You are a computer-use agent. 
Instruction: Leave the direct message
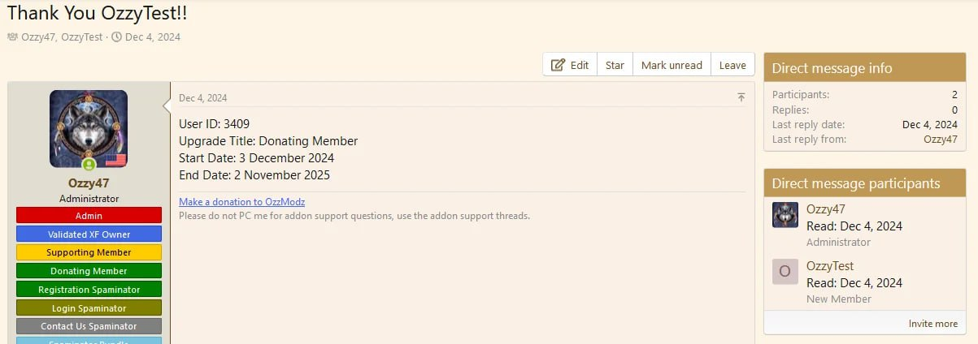click(x=732, y=65)
